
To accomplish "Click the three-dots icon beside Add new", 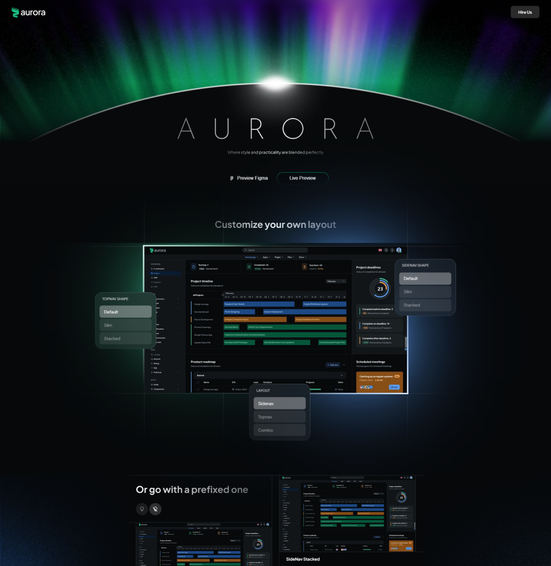I will [344, 365].
